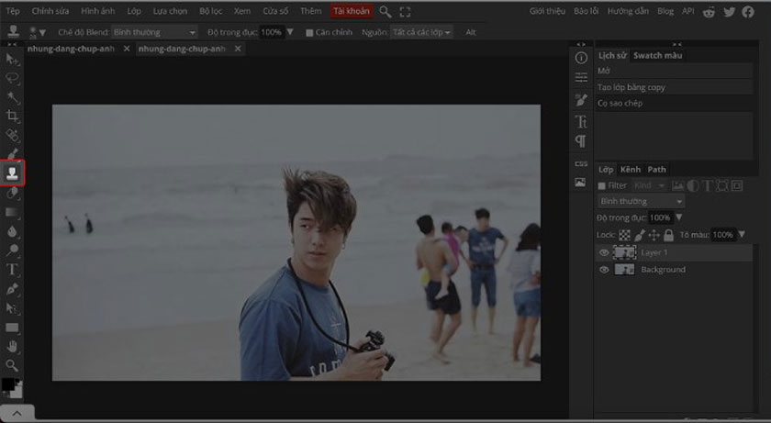Switch to the Path tab
Image resolution: width=771 pixels, height=423 pixels.
point(656,170)
